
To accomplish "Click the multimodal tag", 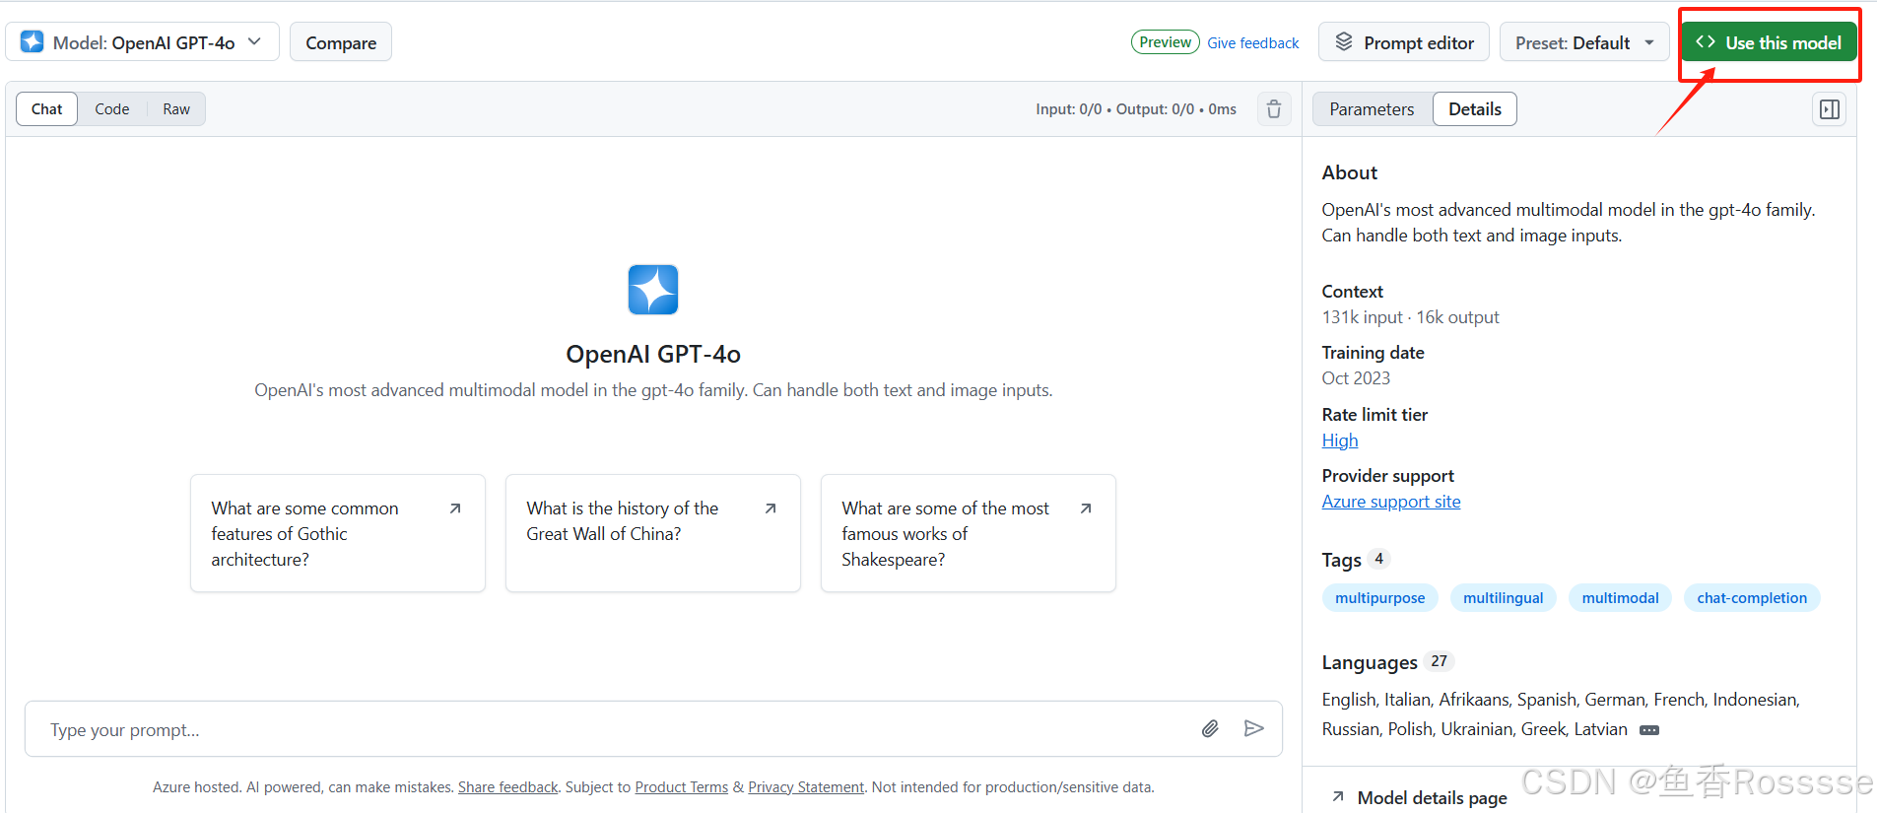I will point(1620,598).
